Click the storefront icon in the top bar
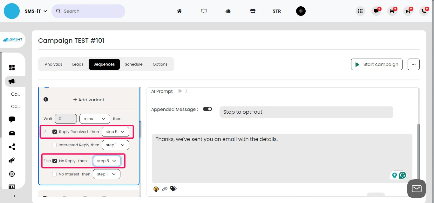This screenshot has height=203, width=434. click(253, 11)
